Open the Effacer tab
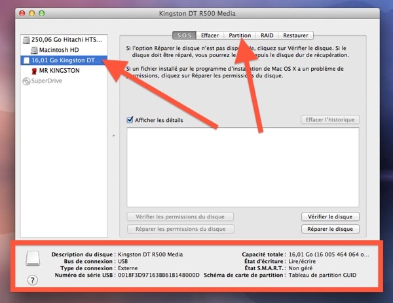 pos(210,35)
